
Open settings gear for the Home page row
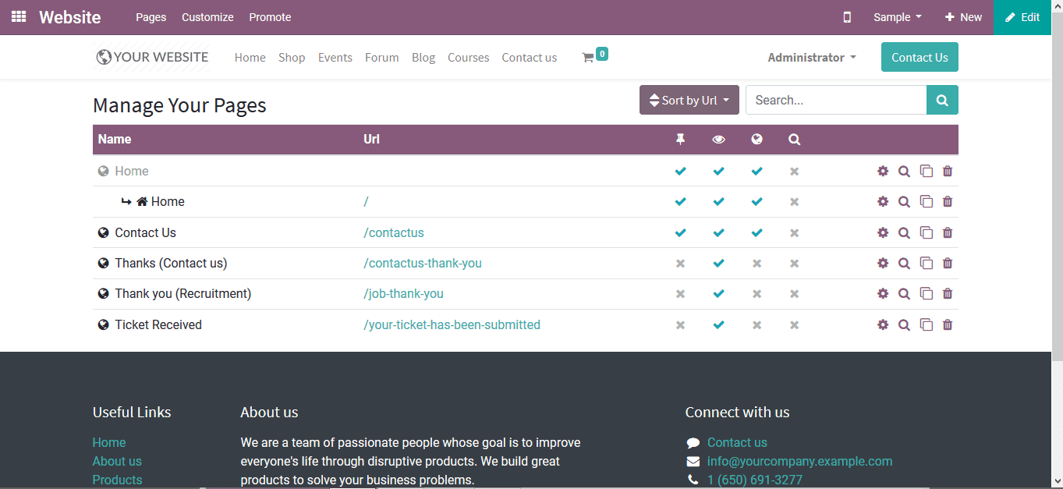pos(882,171)
